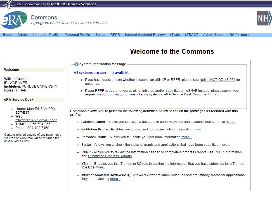272x197 pixels.
Task: Open Internet Assisted Review menu item
Action: (x=145, y=34)
